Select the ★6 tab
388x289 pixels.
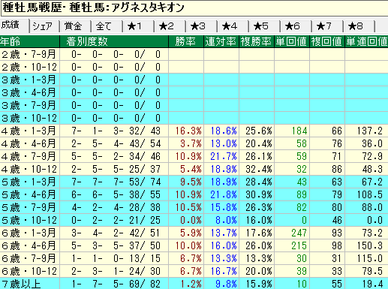click(x=296, y=26)
